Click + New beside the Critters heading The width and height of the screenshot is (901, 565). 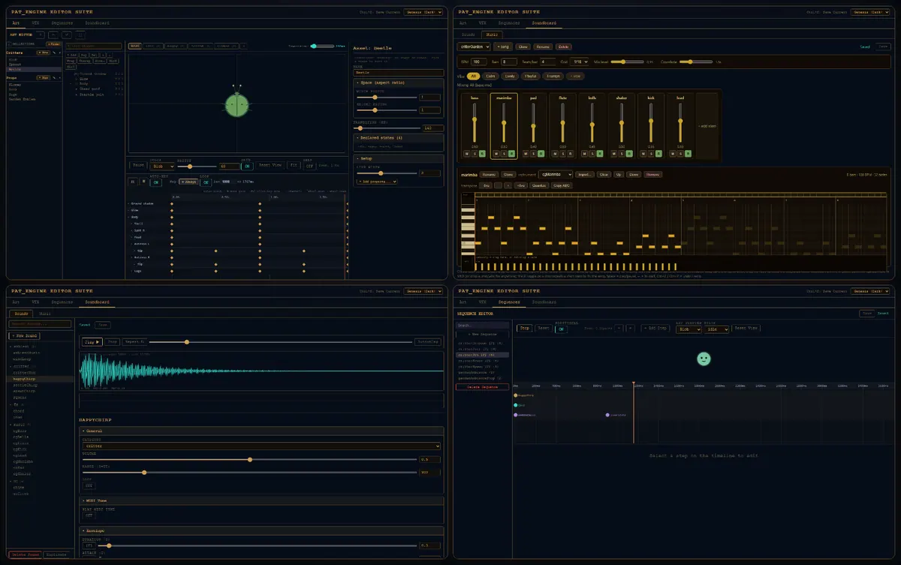coord(44,53)
